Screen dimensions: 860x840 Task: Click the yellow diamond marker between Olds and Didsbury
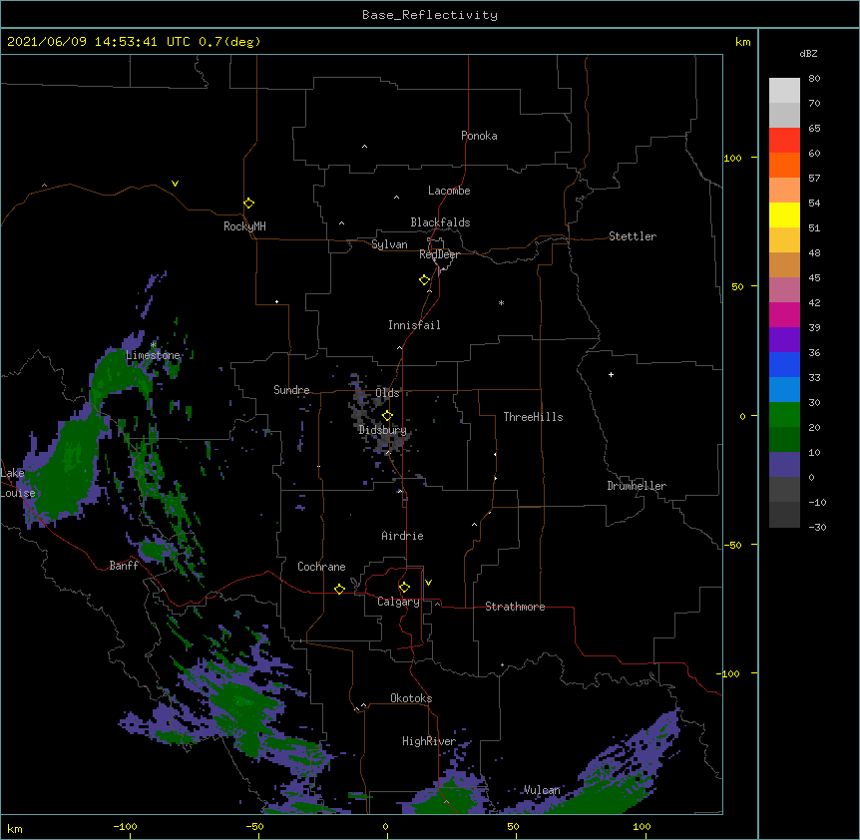(x=387, y=416)
